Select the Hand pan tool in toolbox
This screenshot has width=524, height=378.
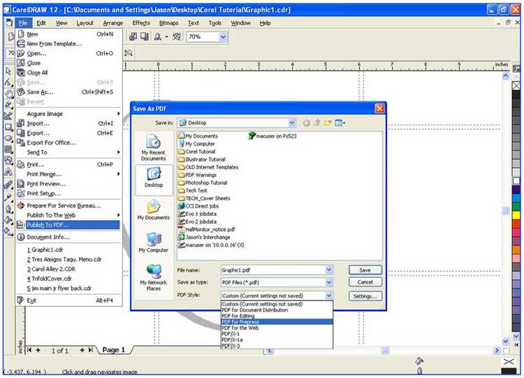(8, 94)
